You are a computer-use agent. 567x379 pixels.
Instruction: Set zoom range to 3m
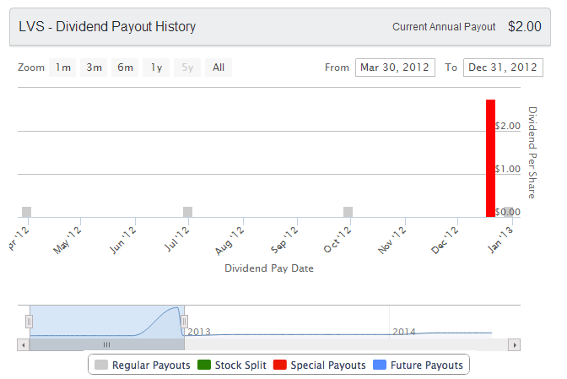[x=94, y=68]
